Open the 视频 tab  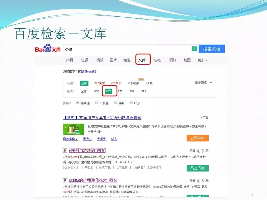click(100, 60)
